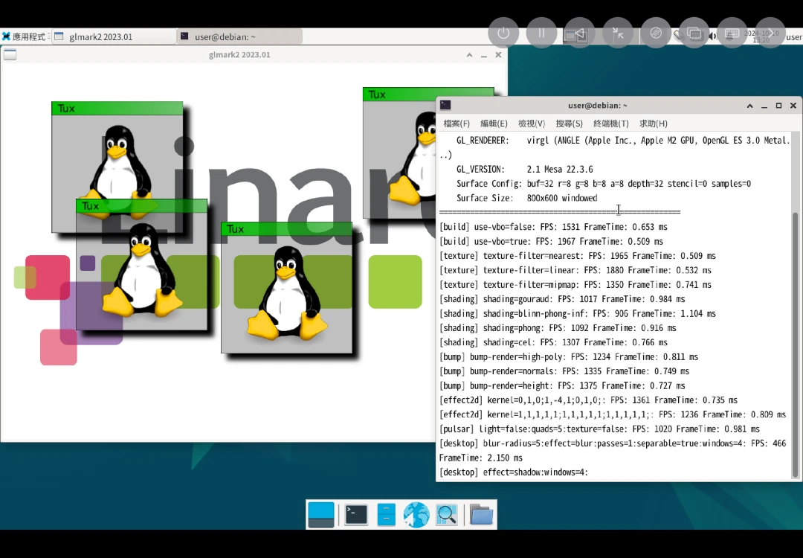
Task: Open the terminal 求助(H) menu
Action: (x=653, y=124)
